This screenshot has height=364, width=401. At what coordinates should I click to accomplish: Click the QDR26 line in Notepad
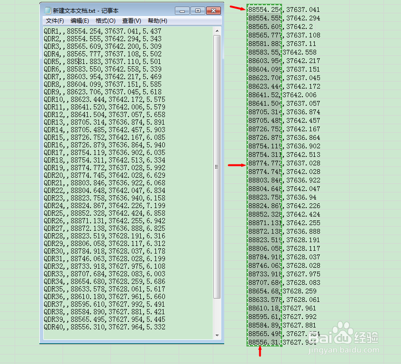pos(105,221)
